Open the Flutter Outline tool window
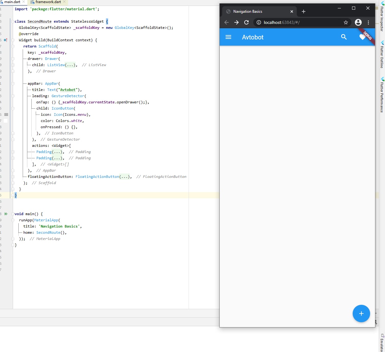This screenshot has width=385, height=352. [x=382, y=55]
